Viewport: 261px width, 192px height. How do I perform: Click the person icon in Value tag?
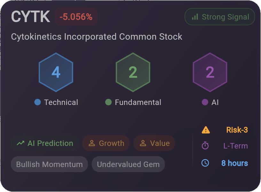[143, 143]
